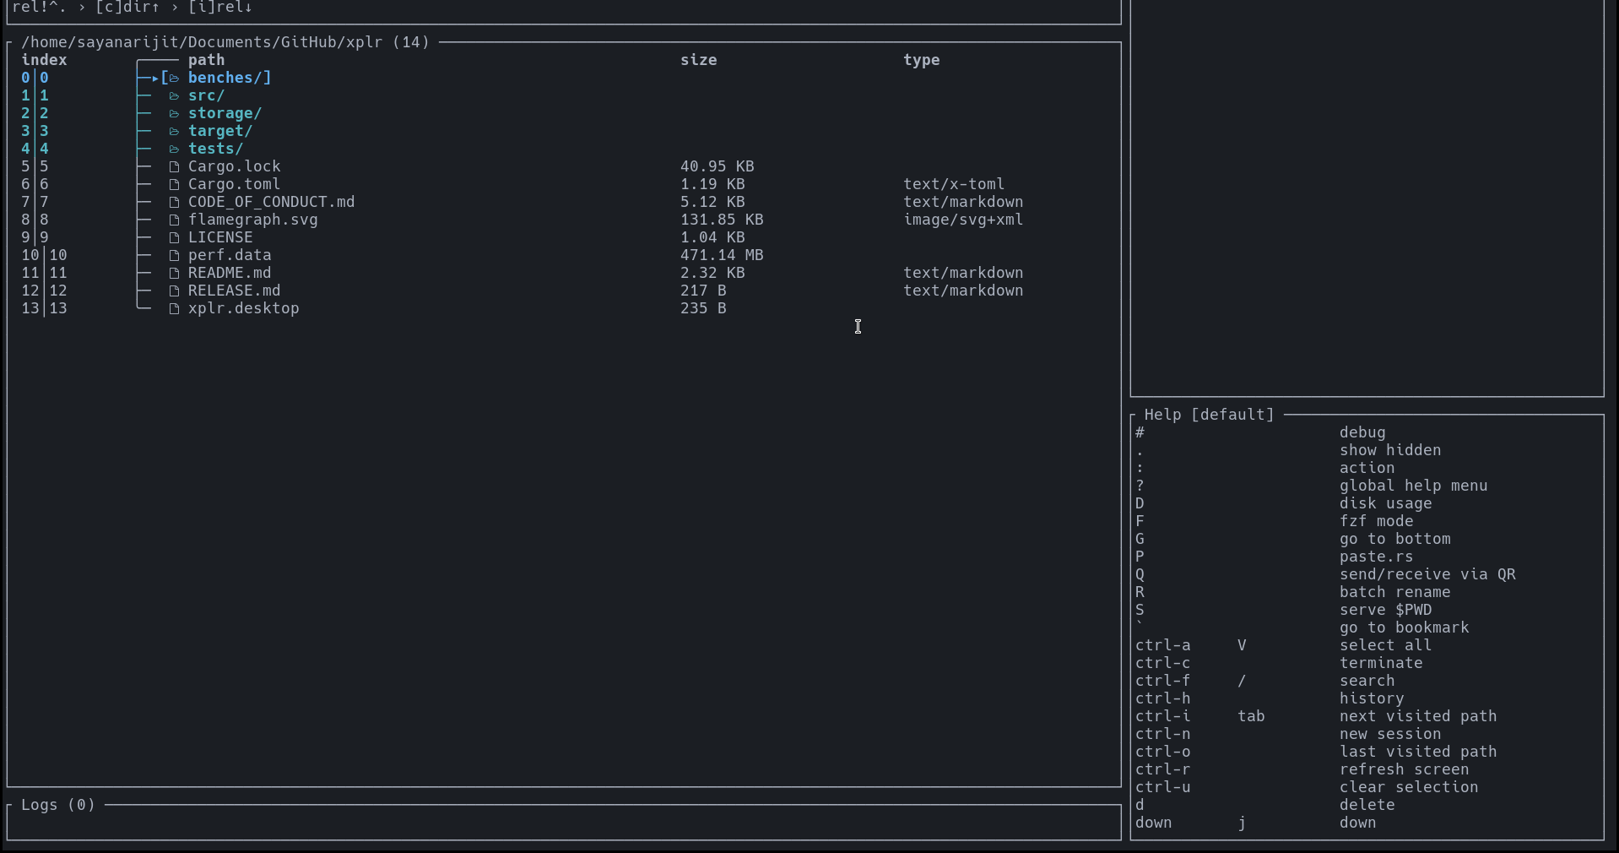This screenshot has height=853, width=1619.
Task: Click the file icon beside Cargo.lock
Action: (174, 166)
